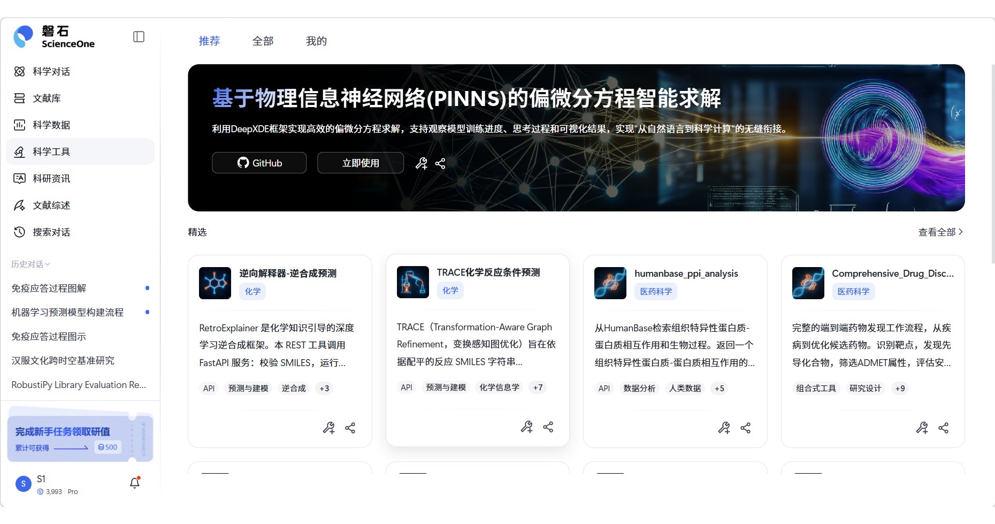Click 研究设计 tag on Comprehensive_Drug card
The image size is (995, 524).
tap(865, 388)
